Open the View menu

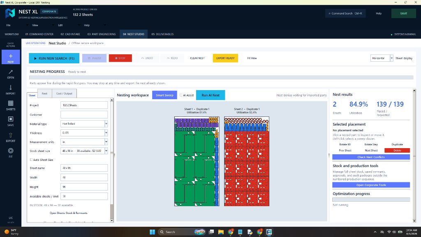tap(35, 25)
